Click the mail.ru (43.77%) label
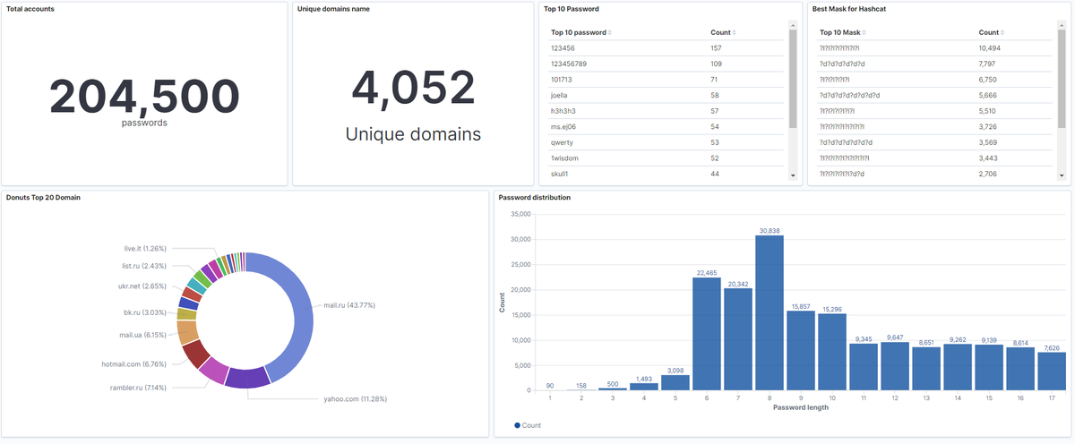This screenshot has width=1075, height=444. point(349,305)
